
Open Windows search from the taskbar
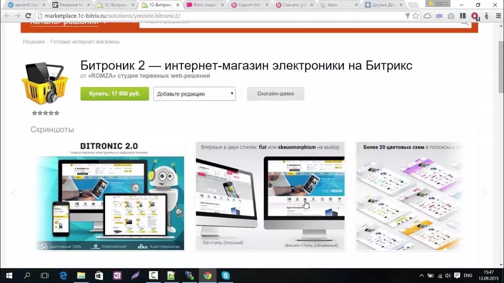click(x=27, y=276)
